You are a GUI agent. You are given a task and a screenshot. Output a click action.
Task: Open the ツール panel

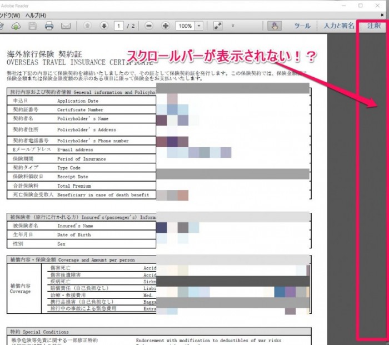coord(302,26)
